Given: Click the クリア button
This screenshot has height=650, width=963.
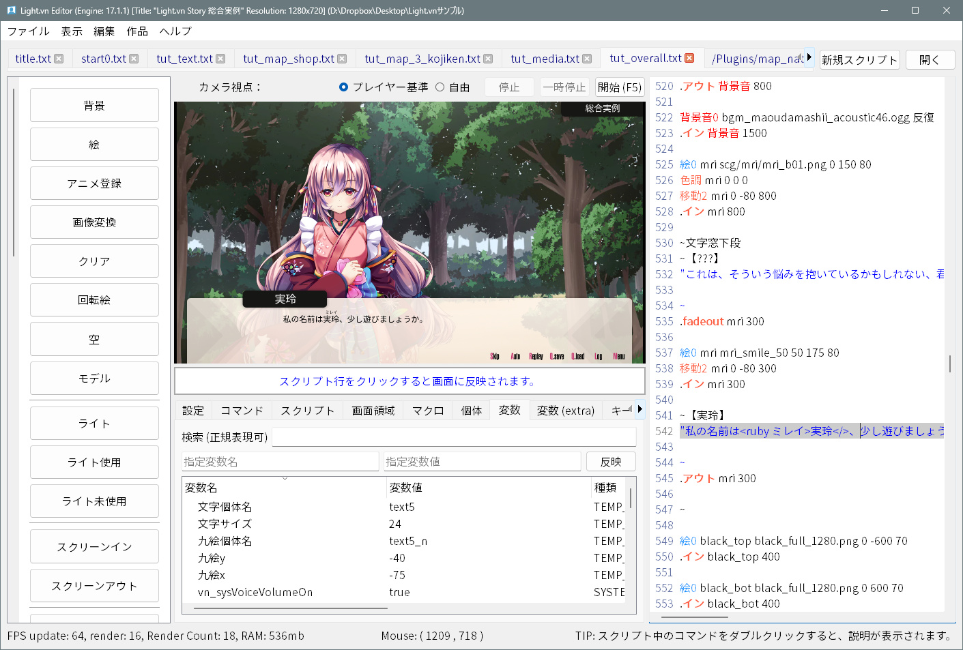Looking at the screenshot, I should tap(94, 261).
